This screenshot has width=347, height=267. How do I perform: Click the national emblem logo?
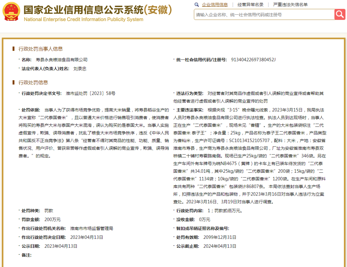tap(11, 12)
